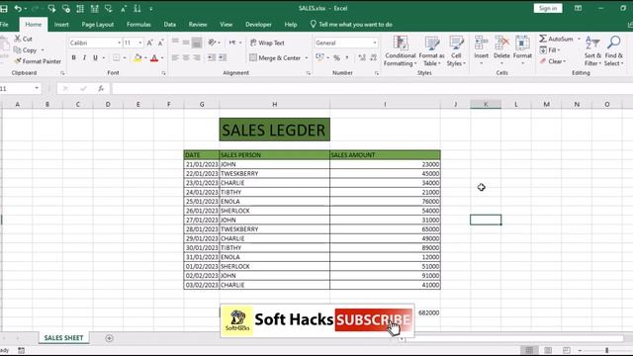
Task: Click the Insert Function fx icon
Action: click(x=101, y=88)
